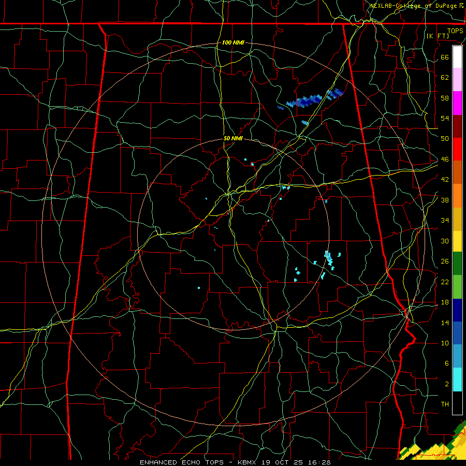This screenshot has width=466, height=466.
Task: Click the TOPS legend title
Action: pyautogui.click(x=455, y=31)
